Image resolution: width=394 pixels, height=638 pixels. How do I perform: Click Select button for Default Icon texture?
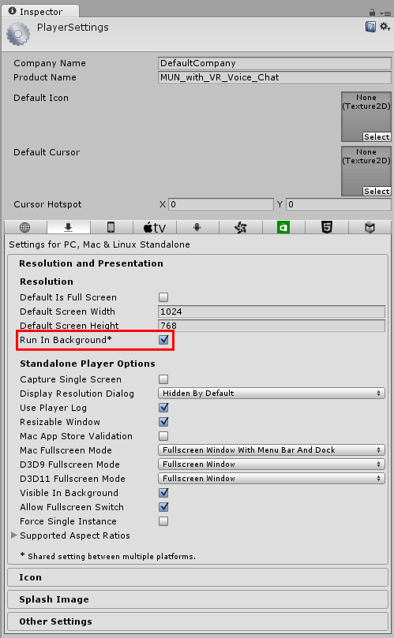click(377, 136)
